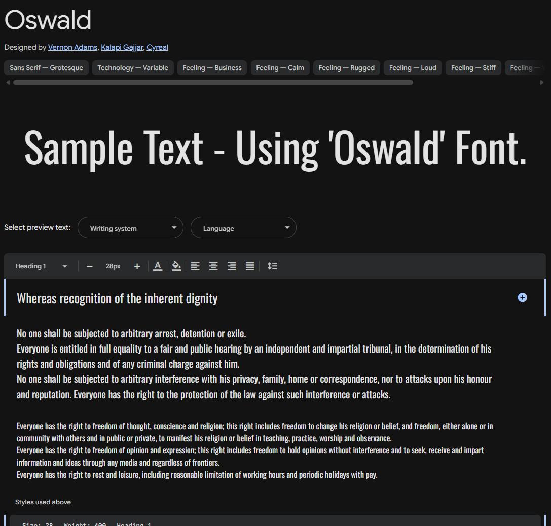Open designer Vernon Adams link
Screen dimensions: 551x526
point(72,47)
